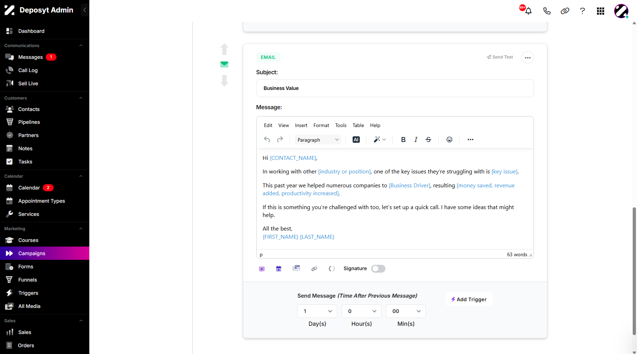
Task: Open Contacts in the sidebar
Action: click(29, 109)
